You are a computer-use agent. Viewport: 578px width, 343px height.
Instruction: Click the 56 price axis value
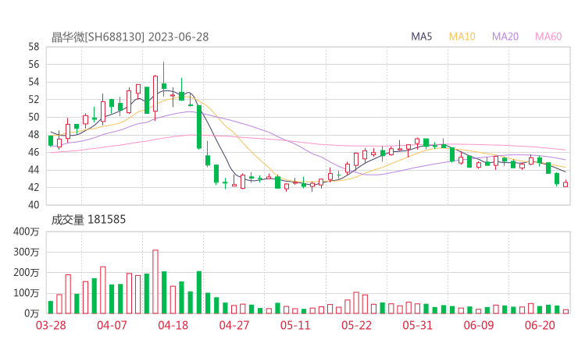[34, 65]
